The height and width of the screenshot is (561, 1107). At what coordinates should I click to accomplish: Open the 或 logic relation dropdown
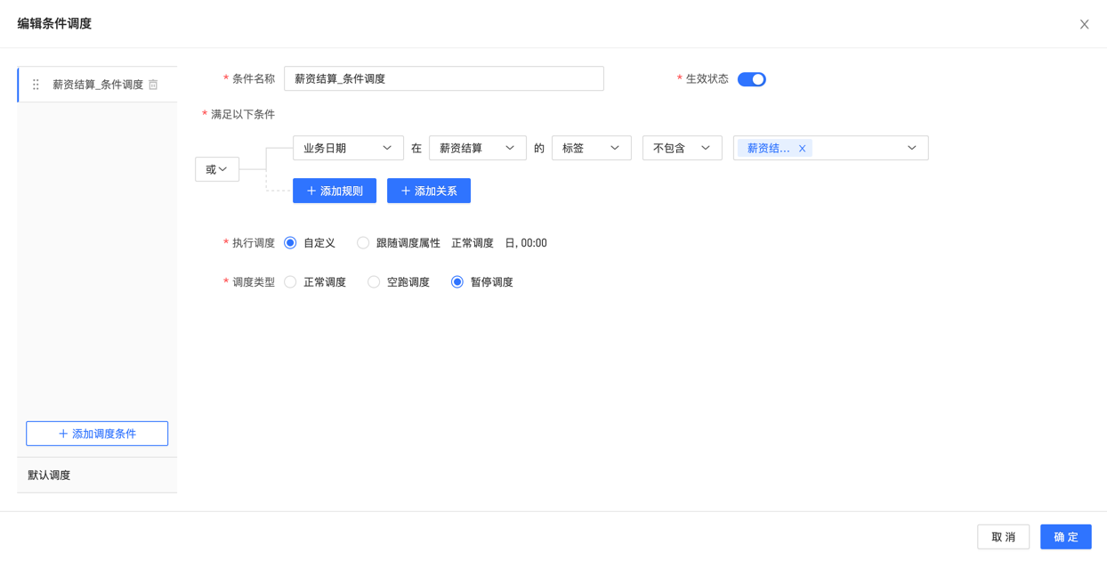tap(217, 169)
